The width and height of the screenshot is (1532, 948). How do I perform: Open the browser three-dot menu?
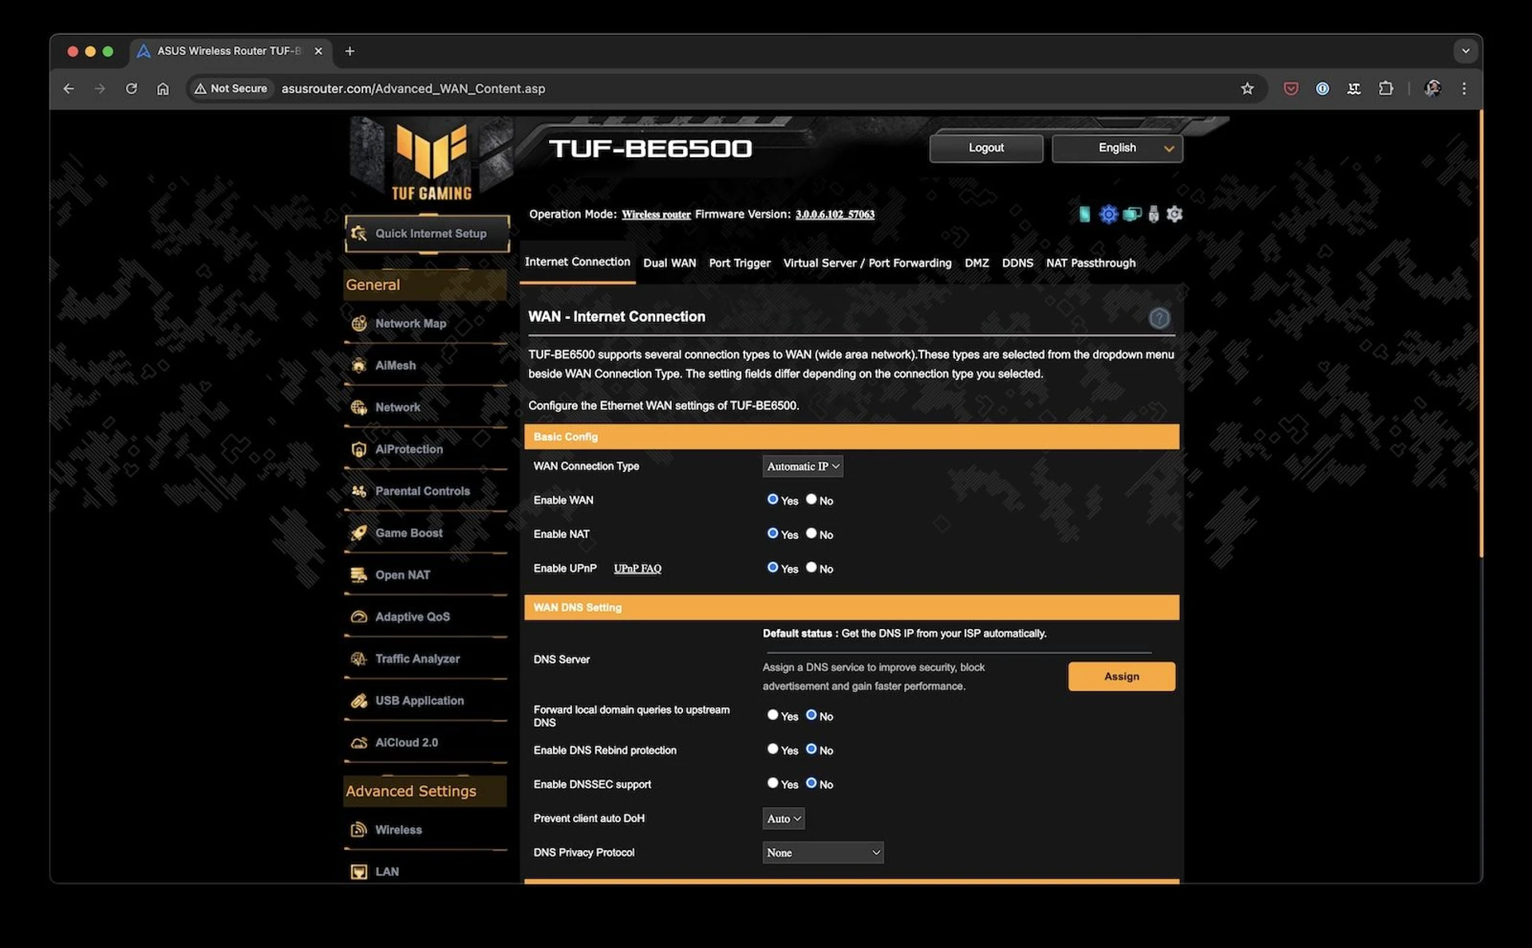pos(1463,89)
